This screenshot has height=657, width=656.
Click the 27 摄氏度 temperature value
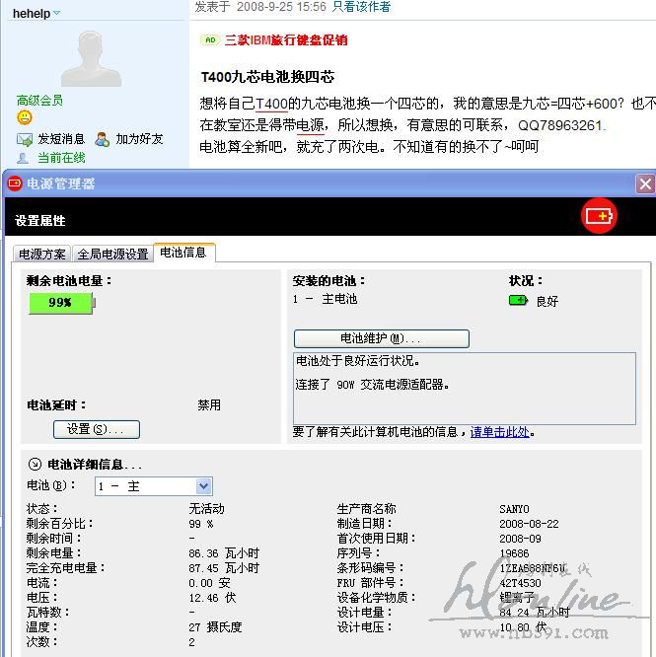click(x=215, y=627)
